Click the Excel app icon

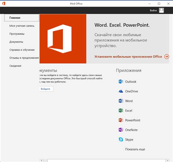[121, 110]
